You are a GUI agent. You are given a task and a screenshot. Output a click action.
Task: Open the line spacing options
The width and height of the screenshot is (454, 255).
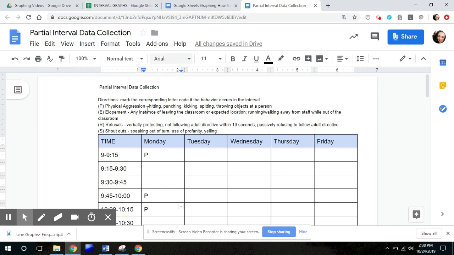pyautogui.click(x=360, y=59)
